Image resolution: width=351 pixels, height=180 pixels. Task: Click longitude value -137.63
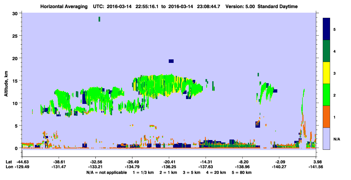pyautogui.click(x=206, y=167)
